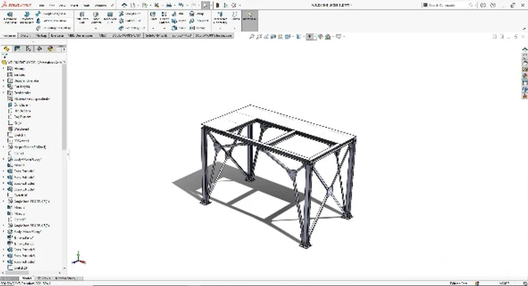Open the DisplayManager panel tab

pyautogui.click(x=50, y=49)
